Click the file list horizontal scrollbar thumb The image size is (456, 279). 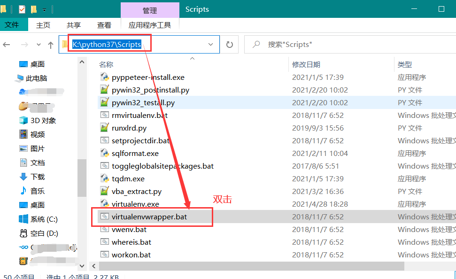(252, 266)
